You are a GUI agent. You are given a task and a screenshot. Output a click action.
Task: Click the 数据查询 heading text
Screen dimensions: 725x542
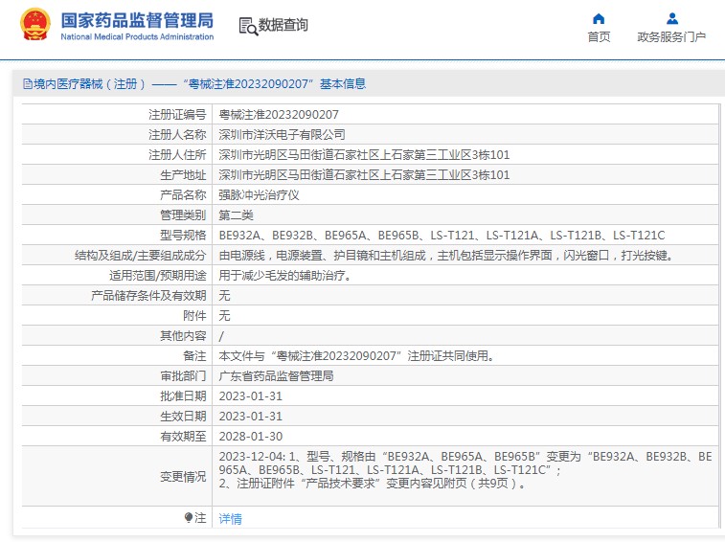tap(283, 25)
